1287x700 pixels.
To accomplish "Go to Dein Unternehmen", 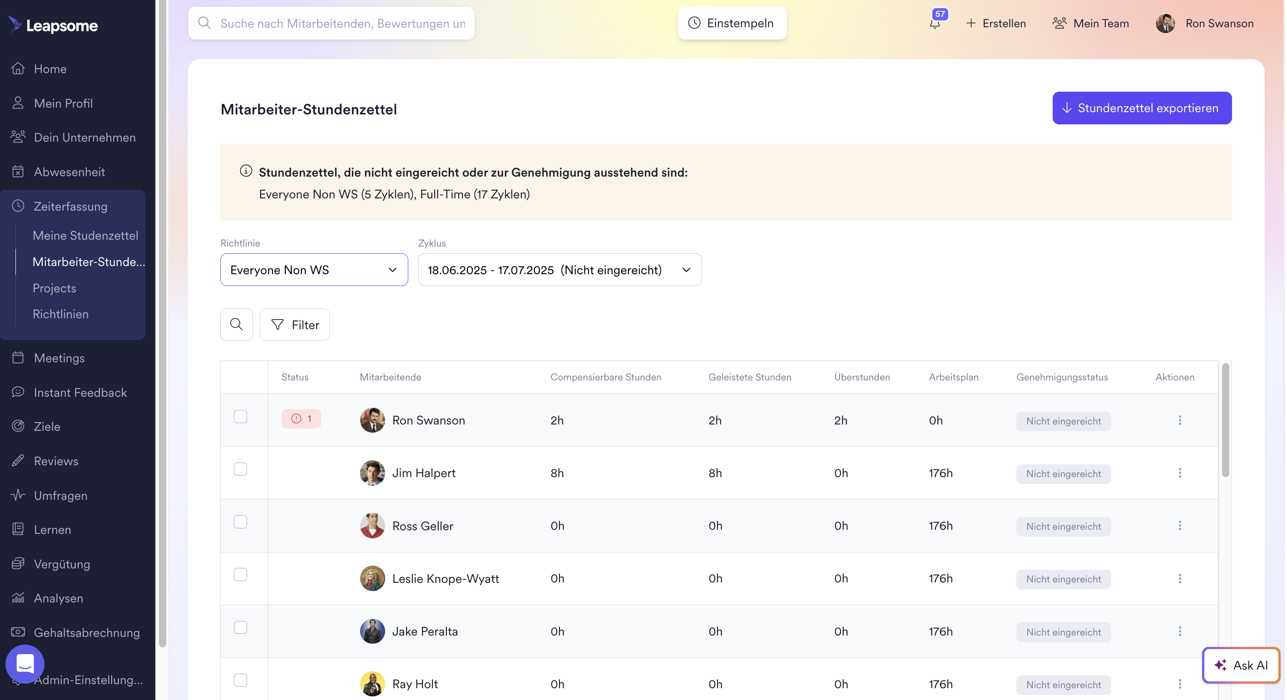I will pyautogui.click(x=85, y=137).
